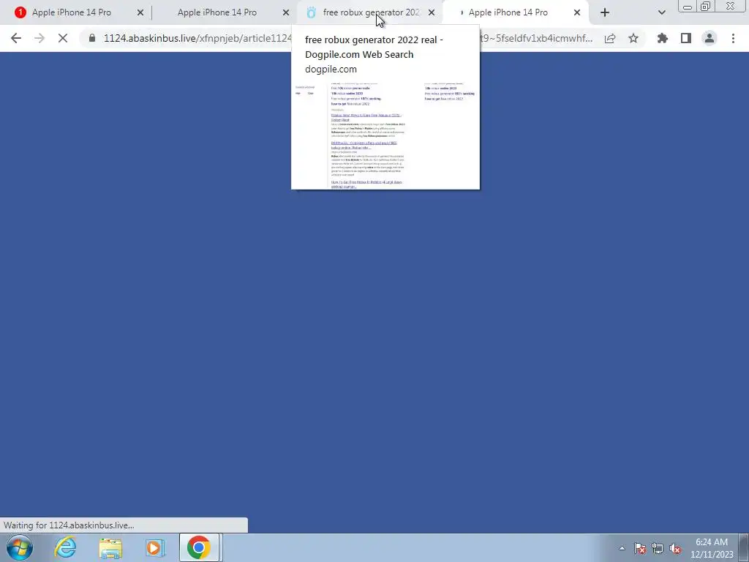749x562 pixels.
Task: View site info via lock icon
Action: tap(92, 38)
